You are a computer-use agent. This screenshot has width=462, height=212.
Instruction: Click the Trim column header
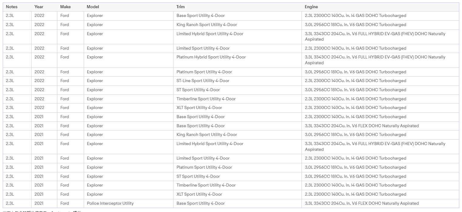click(180, 7)
